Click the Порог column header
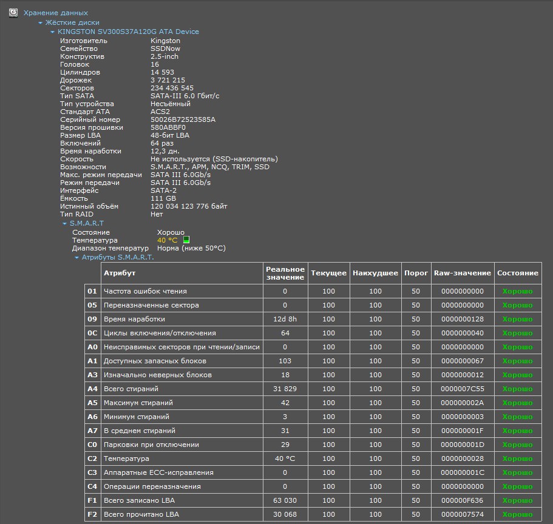 [x=416, y=273]
